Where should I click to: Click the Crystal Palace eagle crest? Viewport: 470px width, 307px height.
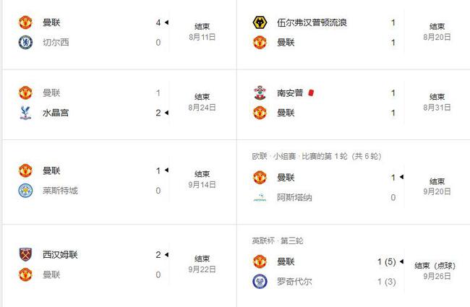pyautogui.click(x=25, y=113)
